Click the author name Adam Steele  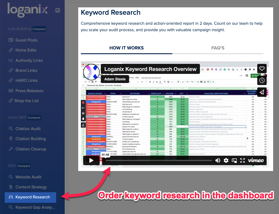pos(115,79)
